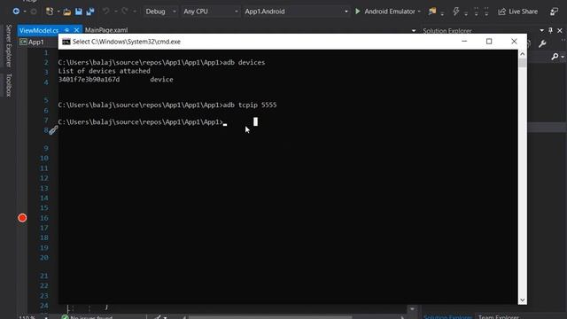Click the Live Share button

point(517,12)
